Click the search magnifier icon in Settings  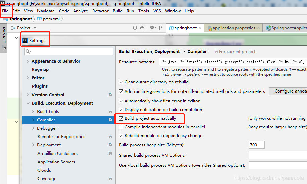click(x=28, y=51)
